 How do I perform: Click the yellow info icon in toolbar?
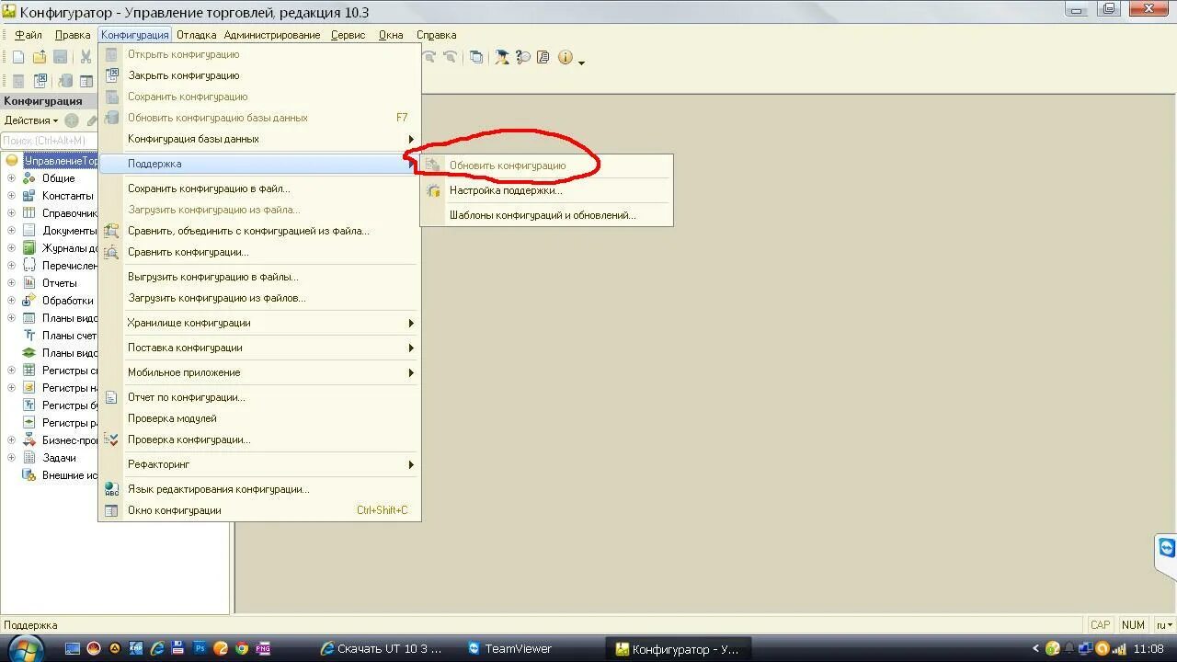click(565, 57)
